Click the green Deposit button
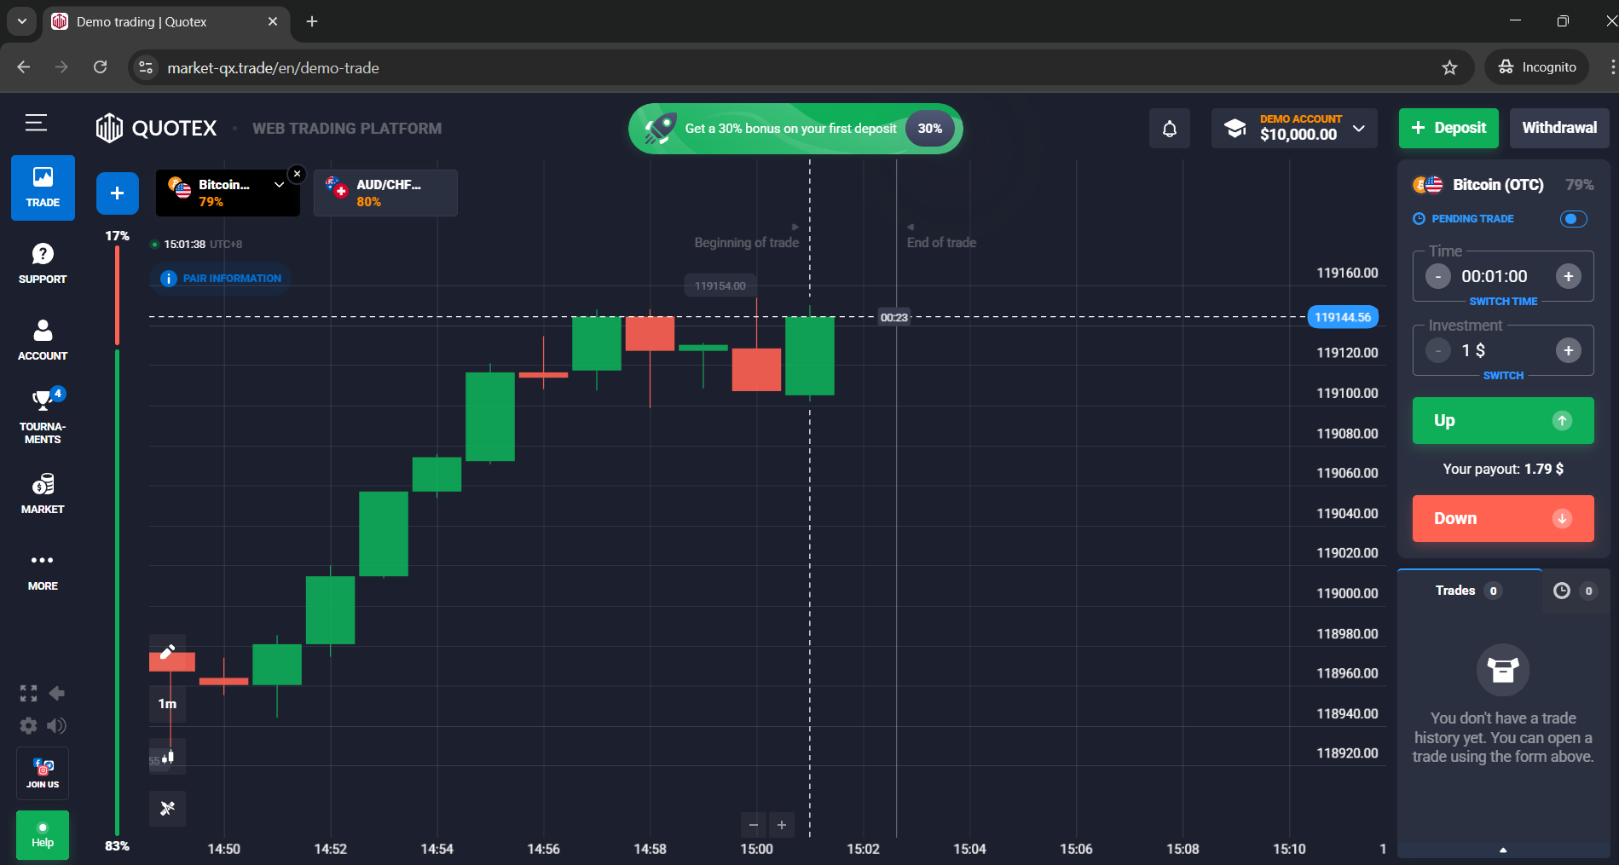Screen dimensions: 1619x865 [1448, 129]
